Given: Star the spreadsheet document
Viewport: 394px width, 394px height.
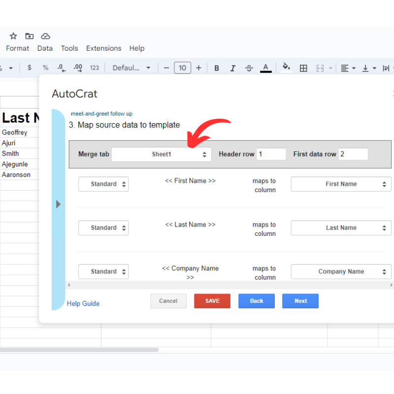Looking at the screenshot, I should click(13, 36).
